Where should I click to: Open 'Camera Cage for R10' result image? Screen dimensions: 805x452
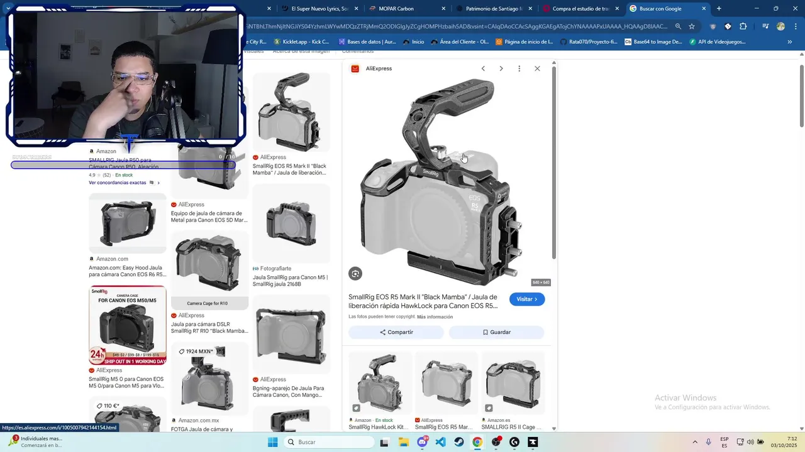tap(209, 271)
